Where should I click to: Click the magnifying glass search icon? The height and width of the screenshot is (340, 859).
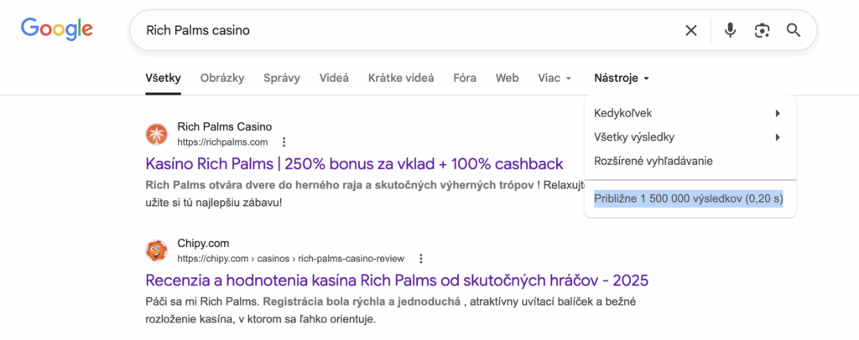click(794, 30)
